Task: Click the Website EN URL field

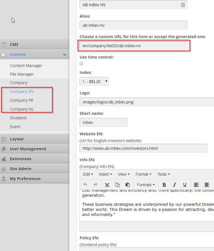Action: point(144,148)
